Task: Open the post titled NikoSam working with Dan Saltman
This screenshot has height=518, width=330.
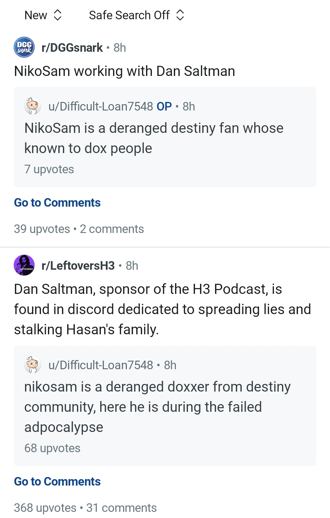Action: pyautogui.click(x=125, y=71)
